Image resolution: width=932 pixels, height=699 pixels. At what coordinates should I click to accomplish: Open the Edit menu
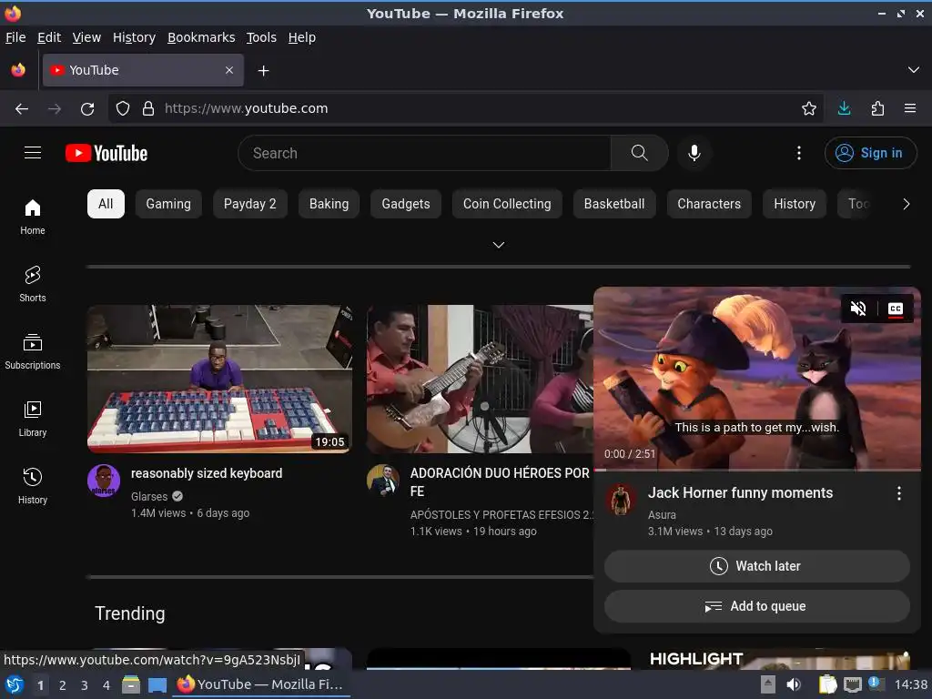[49, 37]
